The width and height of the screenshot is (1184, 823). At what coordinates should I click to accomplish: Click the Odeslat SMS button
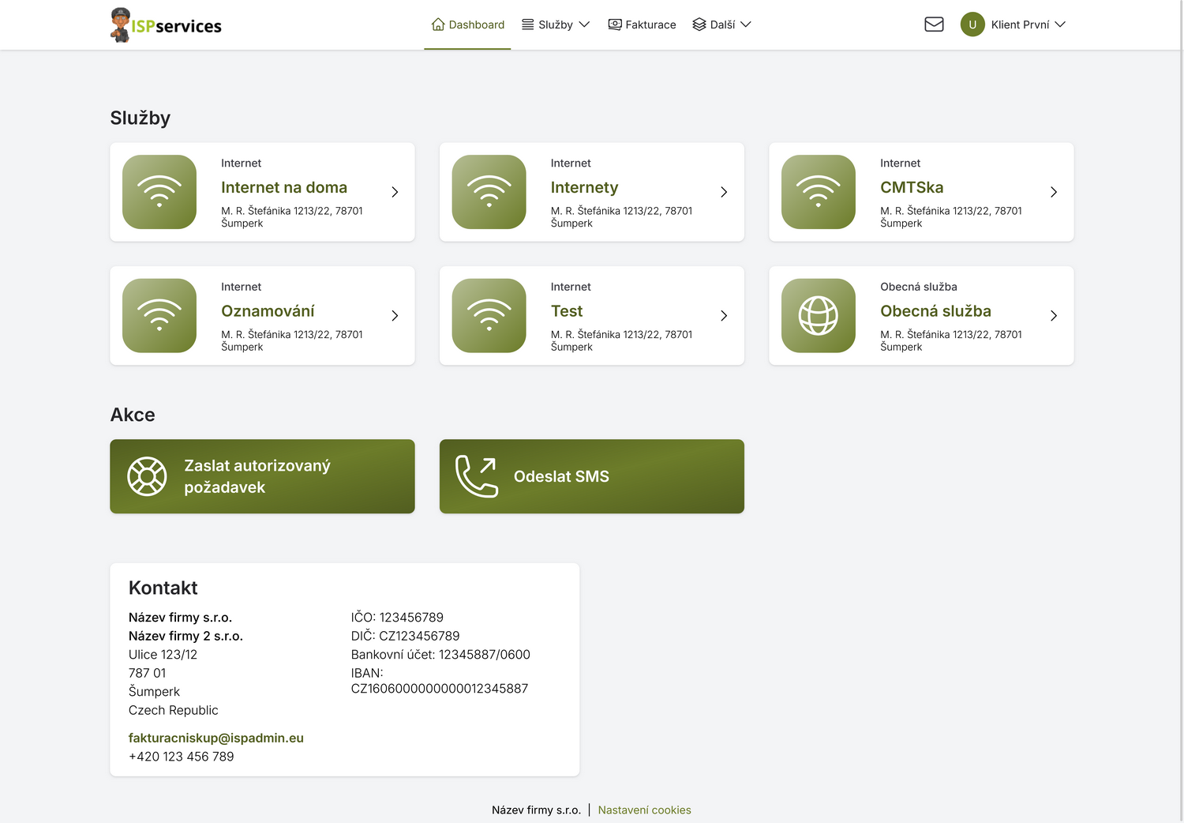592,476
